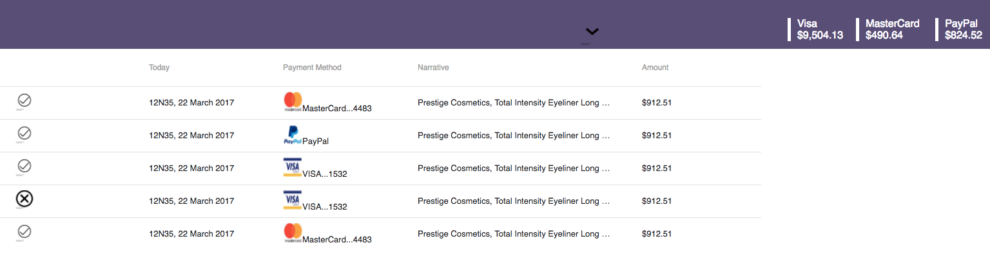This screenshot has height=263, width=990.
Task: Sort by Amount column header
Action: point(655,68)
